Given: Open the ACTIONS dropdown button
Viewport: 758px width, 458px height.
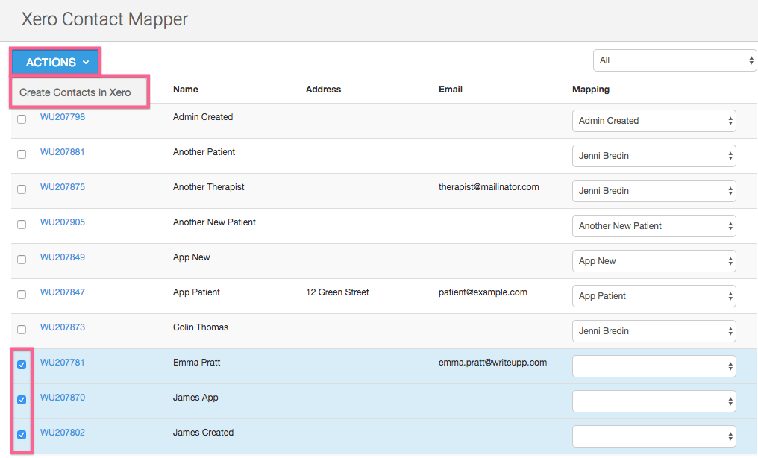Looking at the screenshot, I should tap(56, 63).
